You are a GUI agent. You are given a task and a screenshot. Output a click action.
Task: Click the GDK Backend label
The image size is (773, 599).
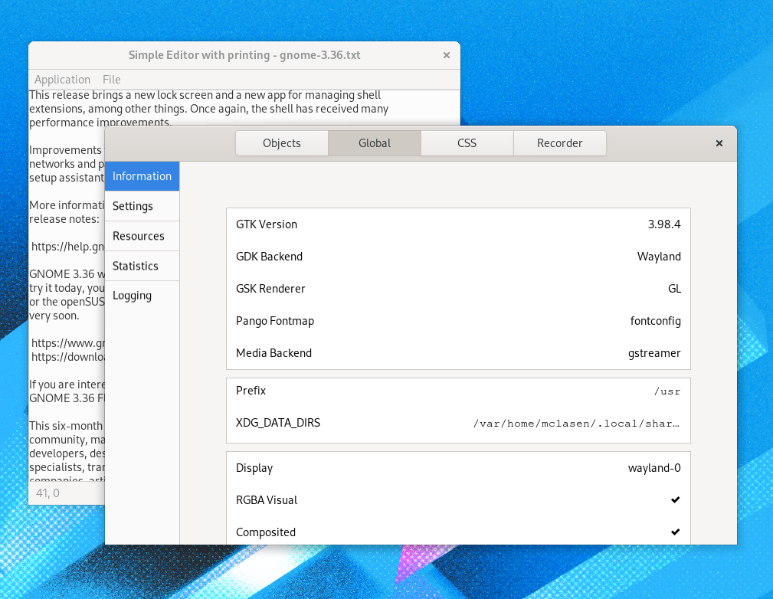point(269,257)
